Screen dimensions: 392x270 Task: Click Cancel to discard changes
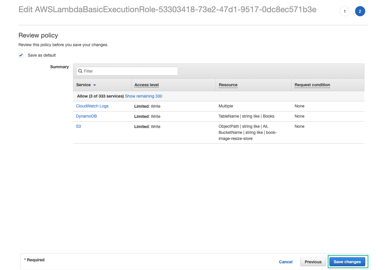click(x=285, y=262)
